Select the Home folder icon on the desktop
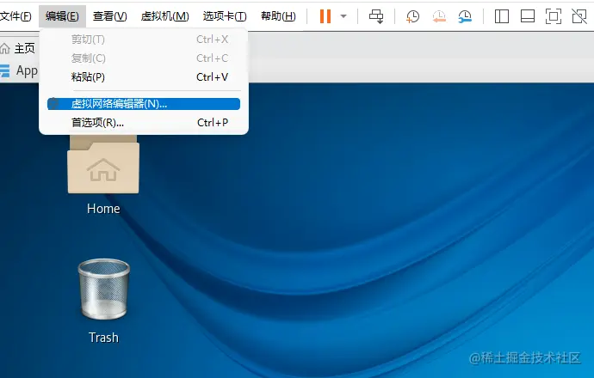The height and width of the screenshot is (378, 594). pyautogui.click(x=103, y=164)
